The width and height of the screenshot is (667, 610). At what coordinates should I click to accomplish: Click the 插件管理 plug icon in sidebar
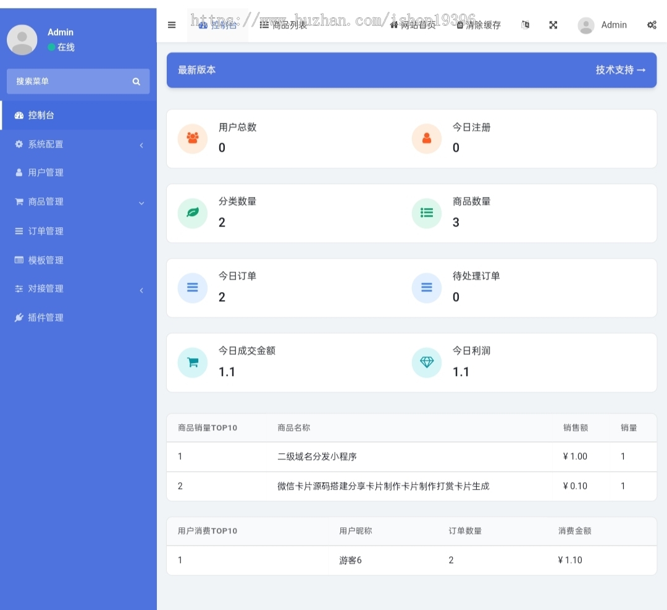pyautogui.click(x=19, y=318)
